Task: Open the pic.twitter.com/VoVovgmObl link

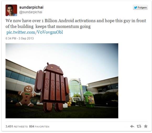Action: (35, 32)
